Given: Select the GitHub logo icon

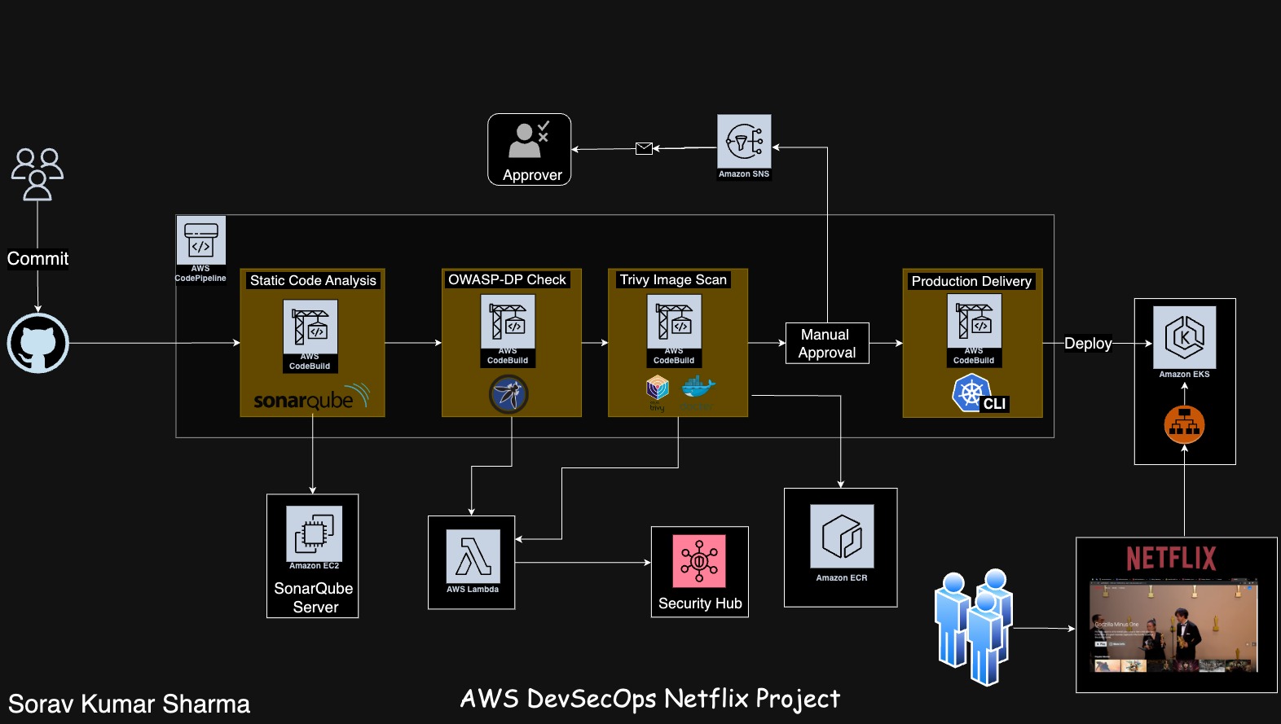Looking at the screenshot, I should 38,343.
